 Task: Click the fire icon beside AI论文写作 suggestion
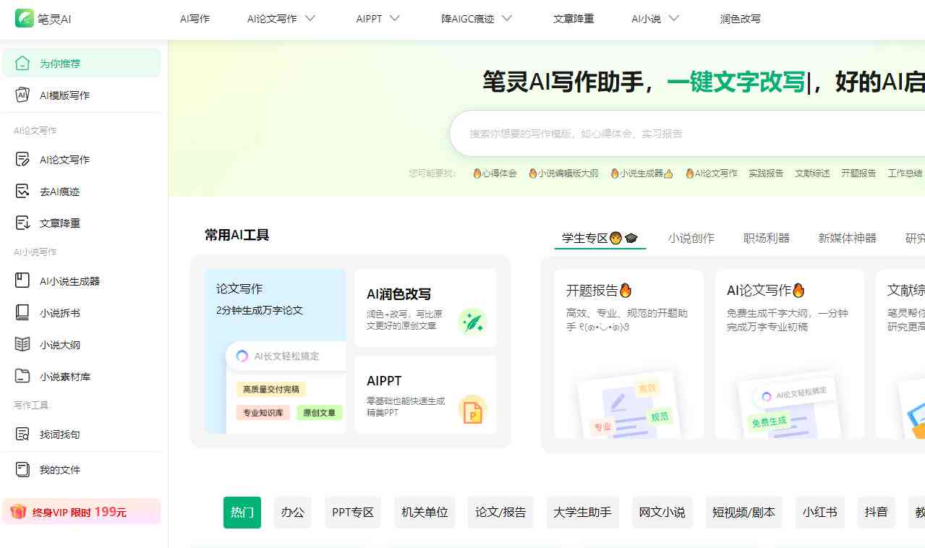[x=690, y=174]
